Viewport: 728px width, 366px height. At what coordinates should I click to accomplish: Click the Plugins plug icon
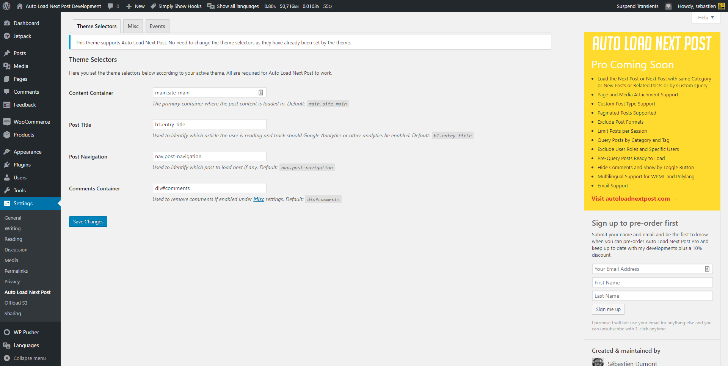[x=7, y=165]
